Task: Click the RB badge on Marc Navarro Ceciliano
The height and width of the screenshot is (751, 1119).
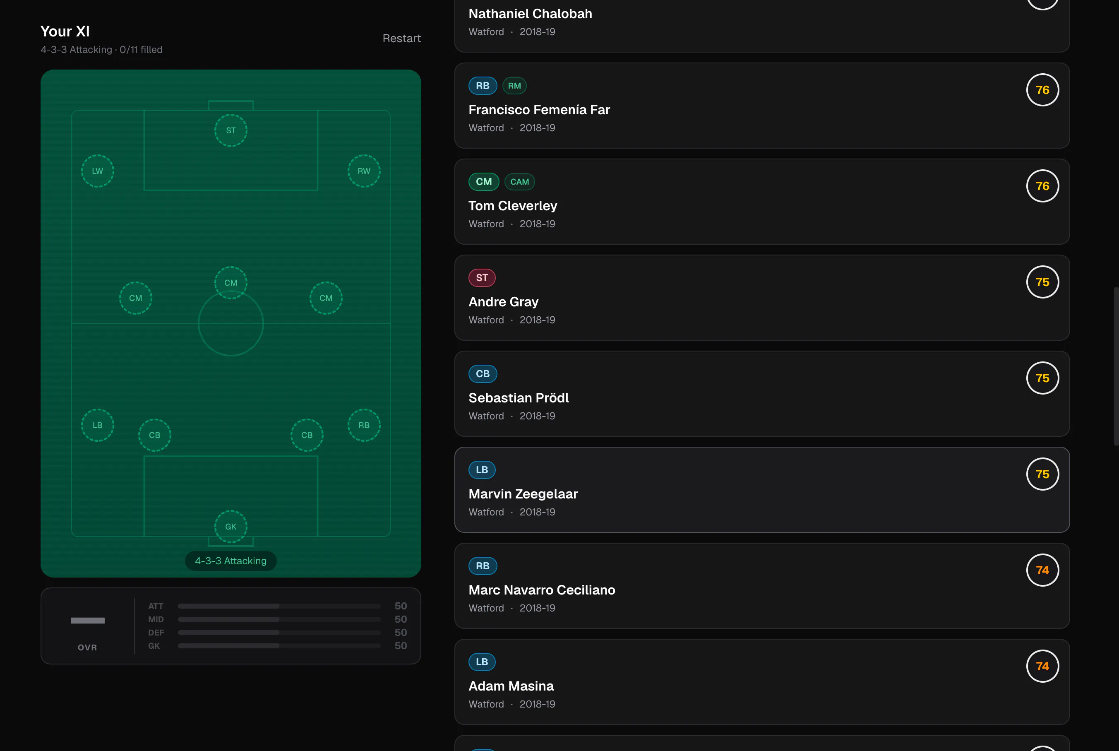Action: [483, 566]
